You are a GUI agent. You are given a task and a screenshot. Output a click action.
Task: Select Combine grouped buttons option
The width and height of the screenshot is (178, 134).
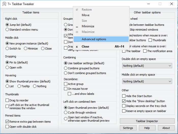(66, 68)
